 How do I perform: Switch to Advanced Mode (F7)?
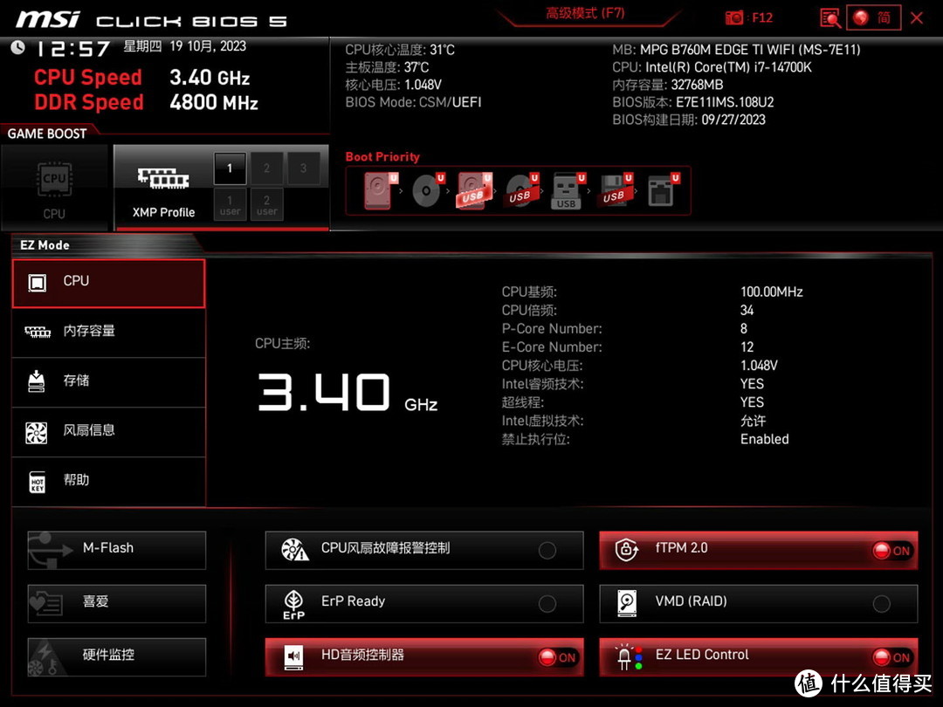(585, 13)
